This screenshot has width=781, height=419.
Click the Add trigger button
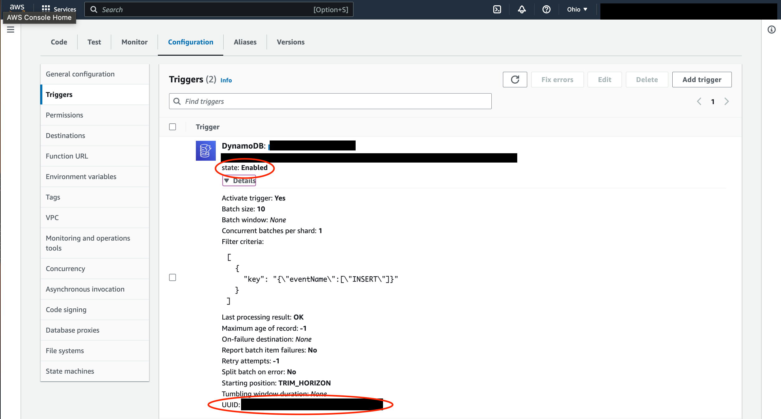tap(702, 80)
